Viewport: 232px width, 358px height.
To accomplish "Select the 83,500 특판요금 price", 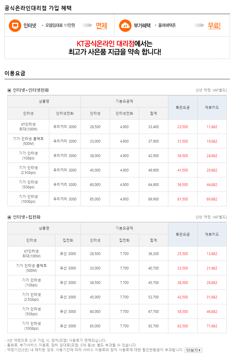I will point(182,326).
